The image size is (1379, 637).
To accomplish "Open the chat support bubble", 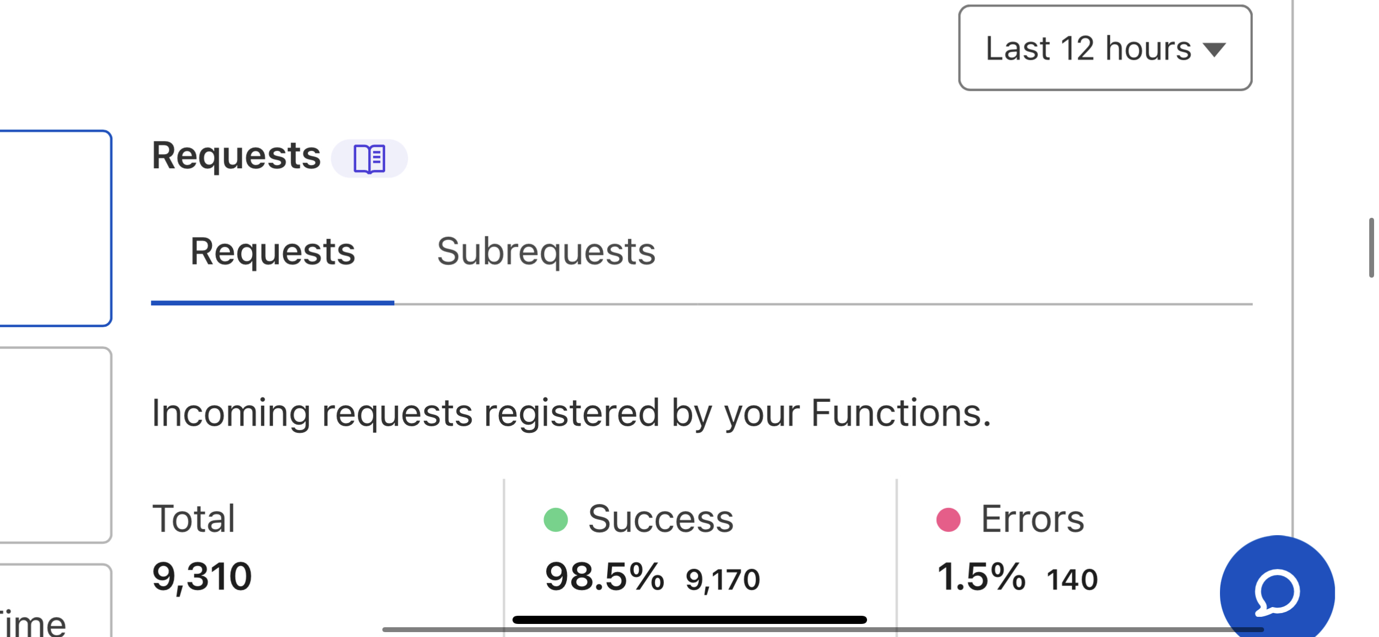I will (x=1277, y=591).
